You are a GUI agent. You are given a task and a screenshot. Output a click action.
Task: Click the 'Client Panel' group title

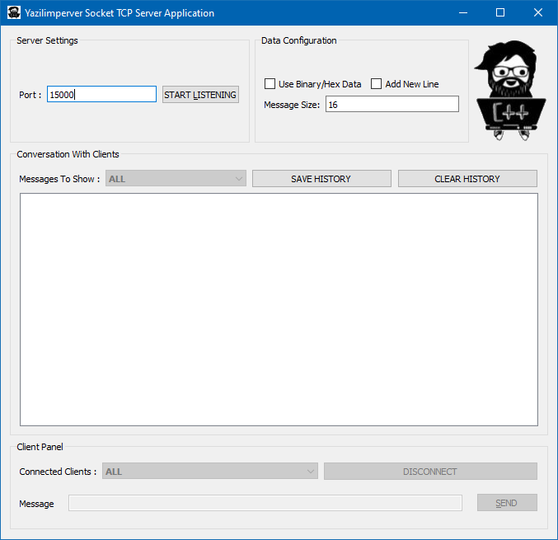[x=40, y=447]
